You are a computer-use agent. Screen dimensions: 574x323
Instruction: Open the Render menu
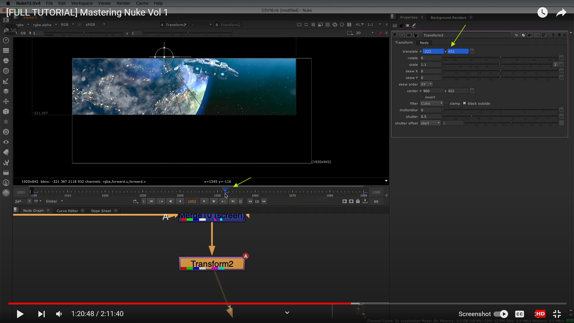123,3
